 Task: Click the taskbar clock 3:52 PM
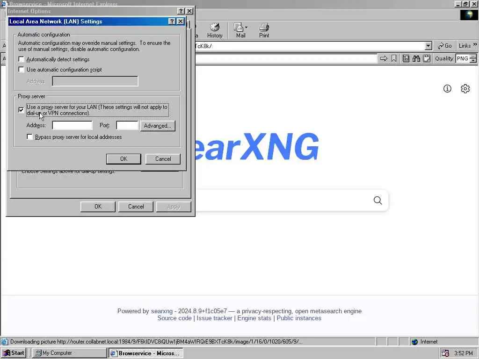464,353
